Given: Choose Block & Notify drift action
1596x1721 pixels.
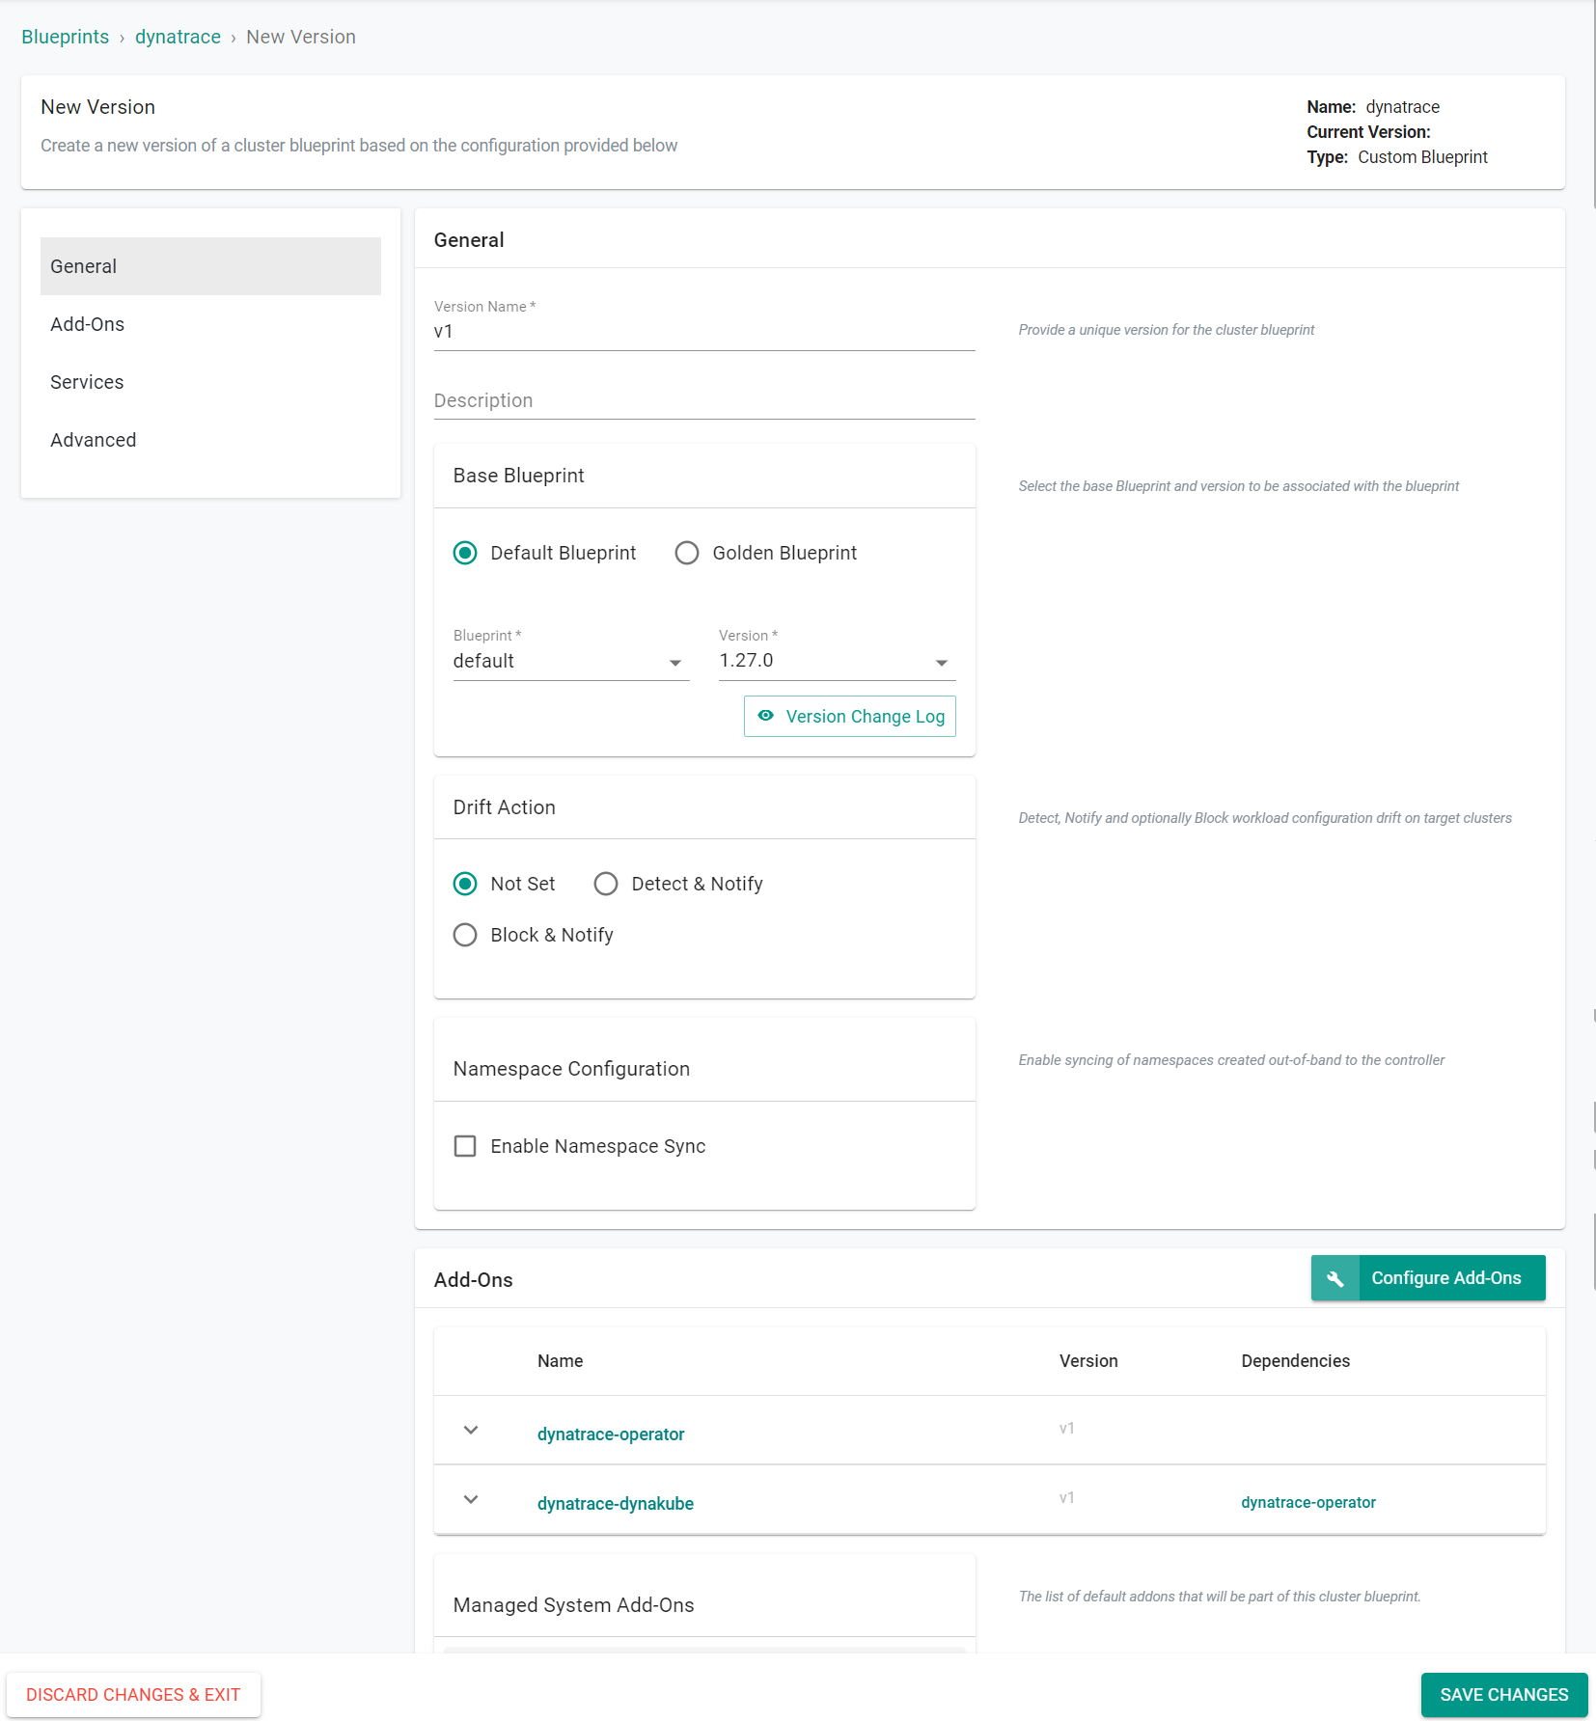Looking at the screenshot, I should point(465,935).
